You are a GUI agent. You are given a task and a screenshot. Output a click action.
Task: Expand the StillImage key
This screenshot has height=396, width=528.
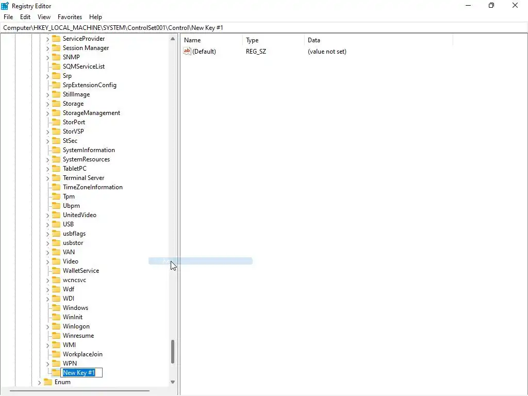click(47, 95)
